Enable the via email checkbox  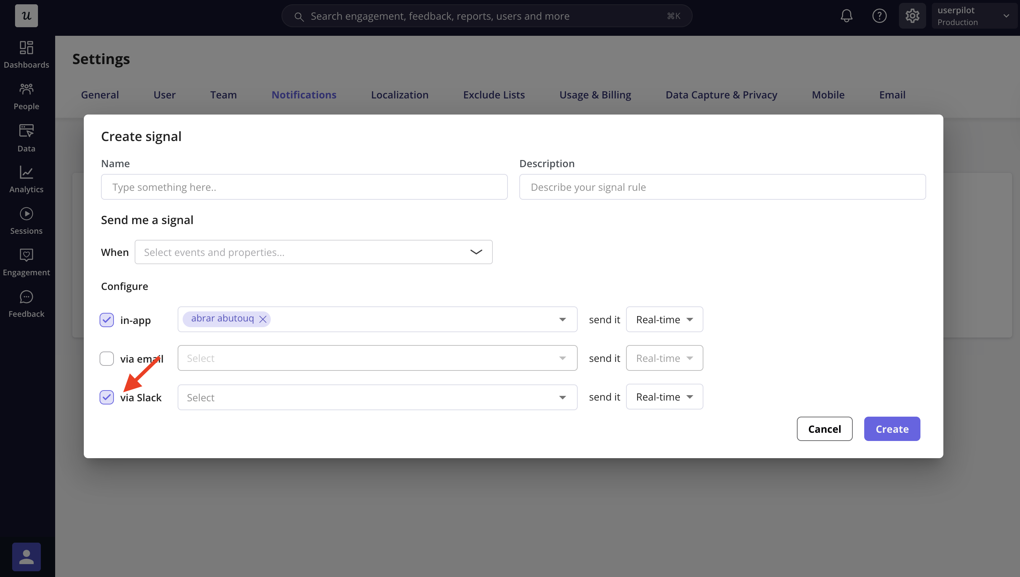click(107, 359)
